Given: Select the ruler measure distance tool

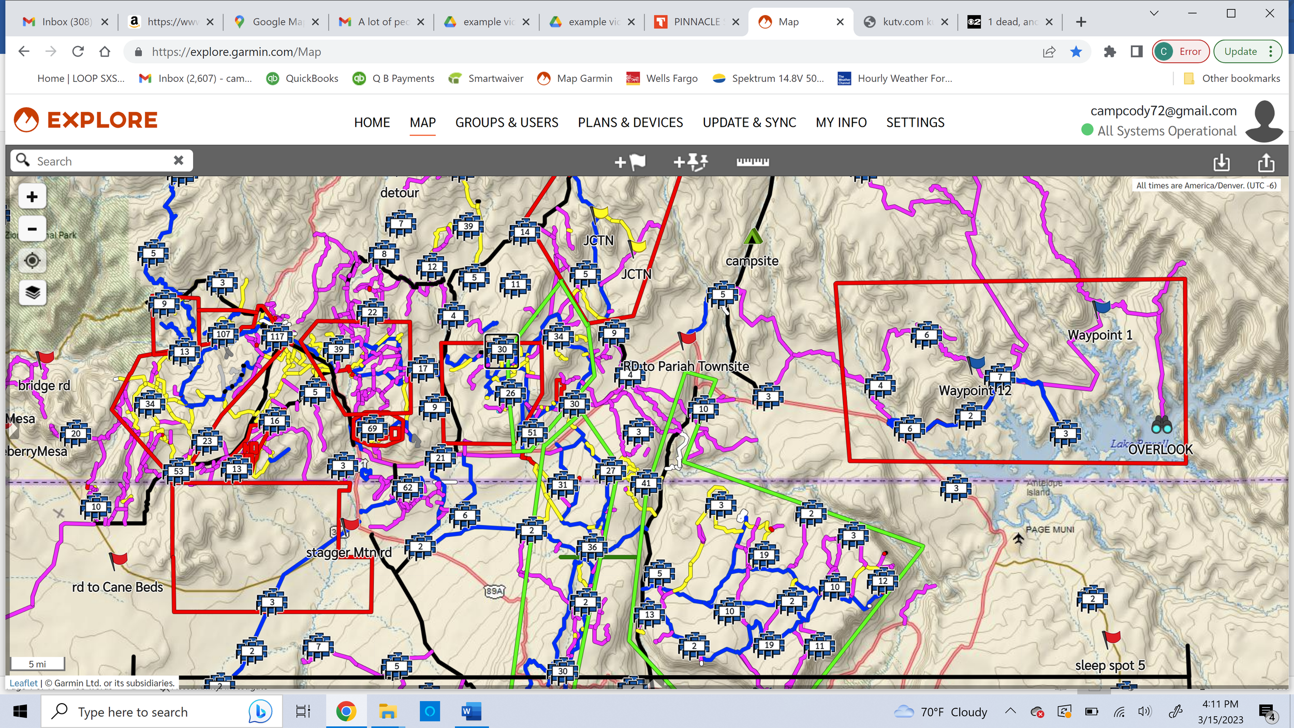Looking at the screenshot, I should point(753,162).
